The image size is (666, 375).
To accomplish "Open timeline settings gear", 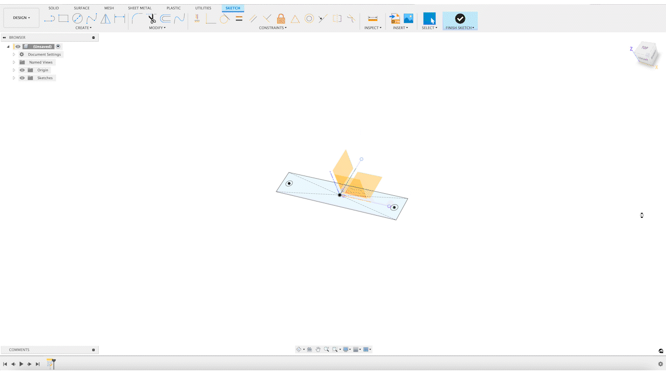I will [x=661, y=364].
